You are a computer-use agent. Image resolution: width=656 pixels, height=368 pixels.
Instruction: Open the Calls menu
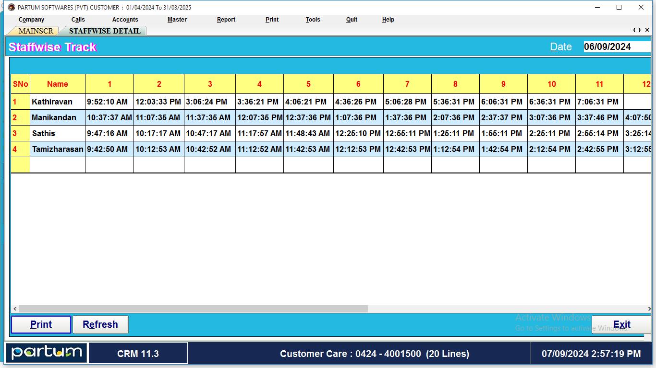pos(78,20)
